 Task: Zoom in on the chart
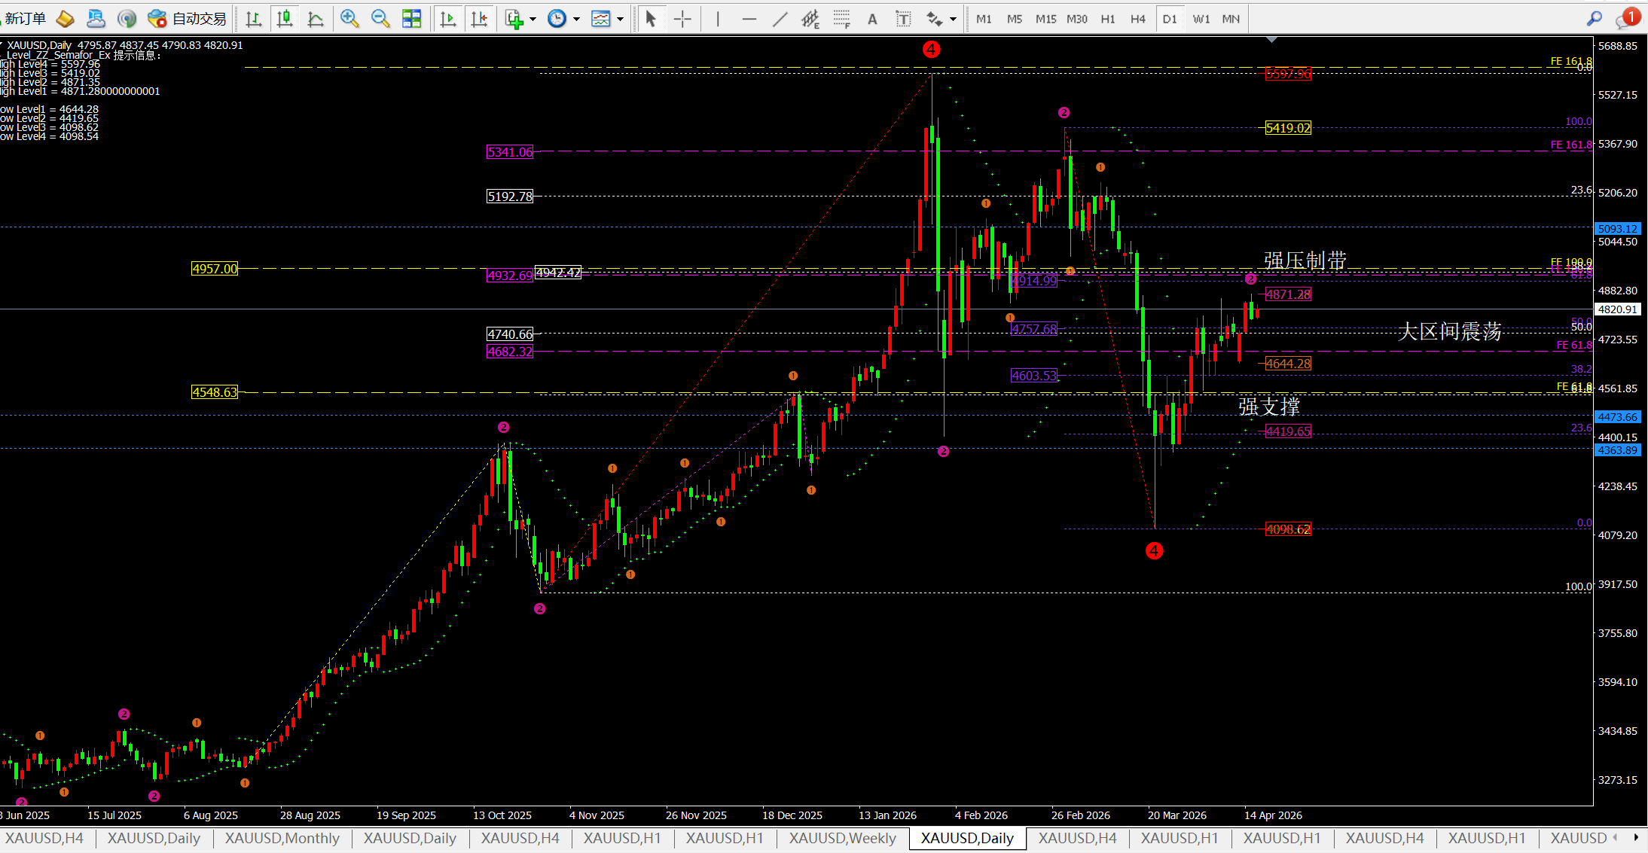click(x=349, y=19)
